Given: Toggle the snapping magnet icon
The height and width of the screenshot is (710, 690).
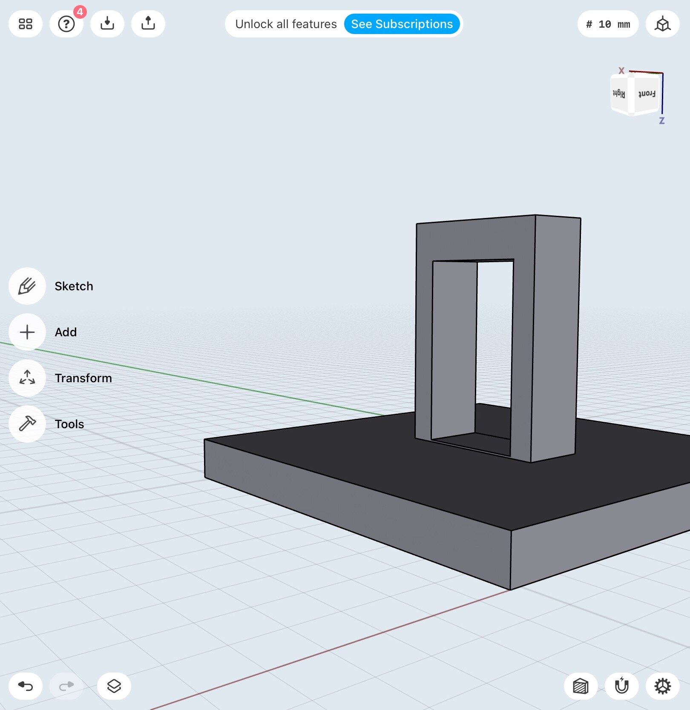Looking at the screenshot, I should tap(622, 686).
